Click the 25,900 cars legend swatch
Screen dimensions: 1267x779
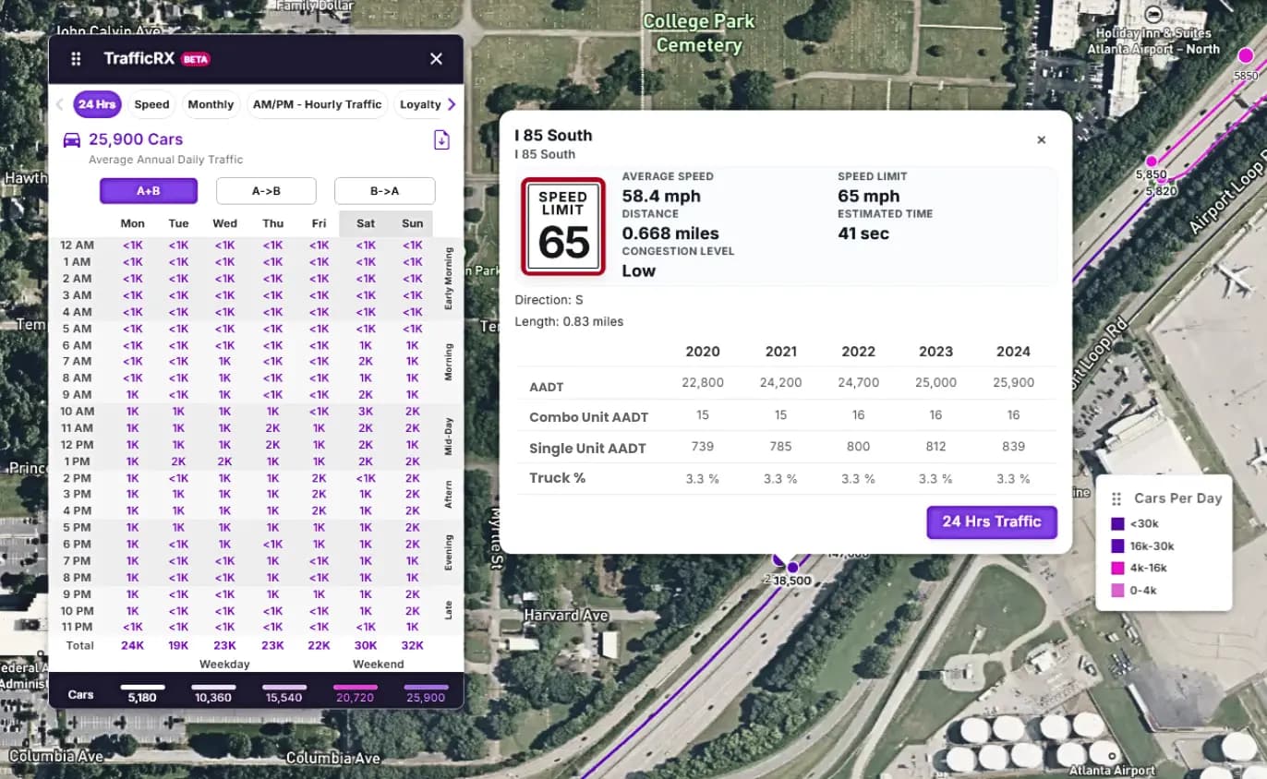click(x=426, y=688)
